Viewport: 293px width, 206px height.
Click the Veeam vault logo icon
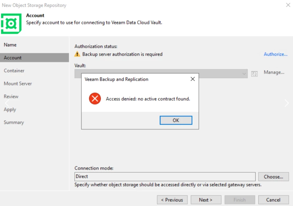point(11,23)
